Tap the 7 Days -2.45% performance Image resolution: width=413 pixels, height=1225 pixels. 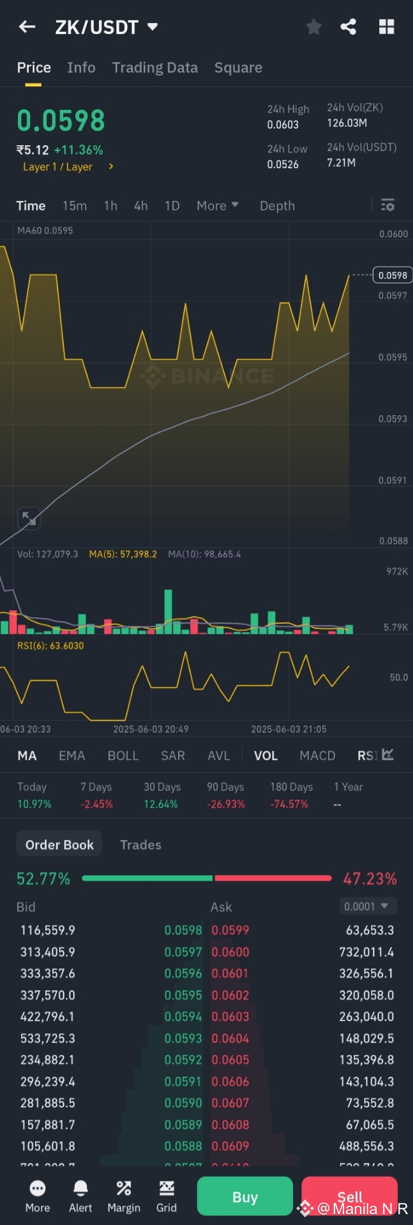pyautogui.click(x=96, y=795)
